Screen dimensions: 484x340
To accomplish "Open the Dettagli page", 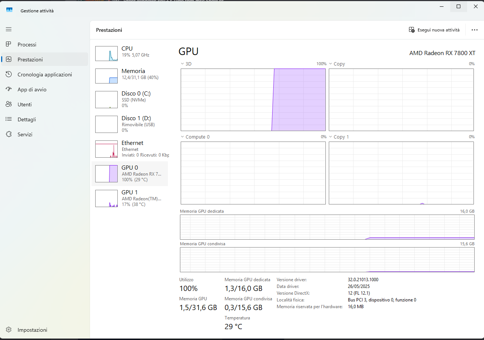I will [45, 119].
